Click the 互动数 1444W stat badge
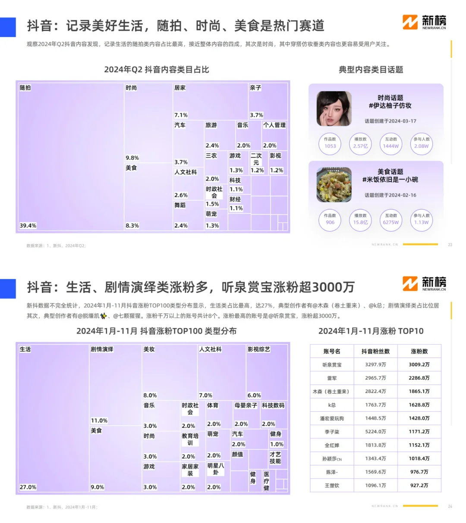This screenshot has height=523, width=466. click(390, 144)
